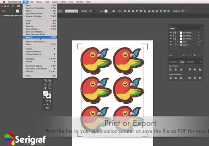This screenshot has height=146, width=209.
Task: Select the Slice tool
Action: tap(50, 84)
